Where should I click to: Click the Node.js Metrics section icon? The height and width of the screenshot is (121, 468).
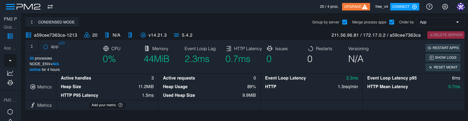[33, 87]
